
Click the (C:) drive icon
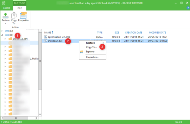coord(7,31)
